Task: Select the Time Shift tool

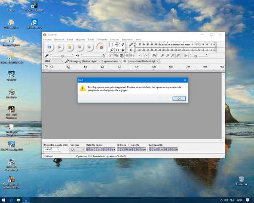Action: 117,50
